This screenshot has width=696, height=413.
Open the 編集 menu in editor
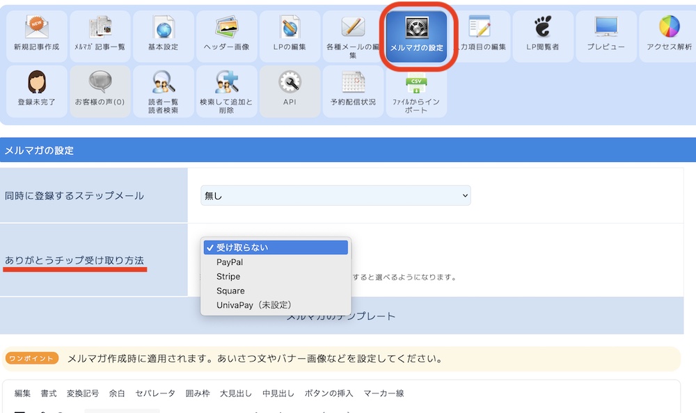pos(22,394)
